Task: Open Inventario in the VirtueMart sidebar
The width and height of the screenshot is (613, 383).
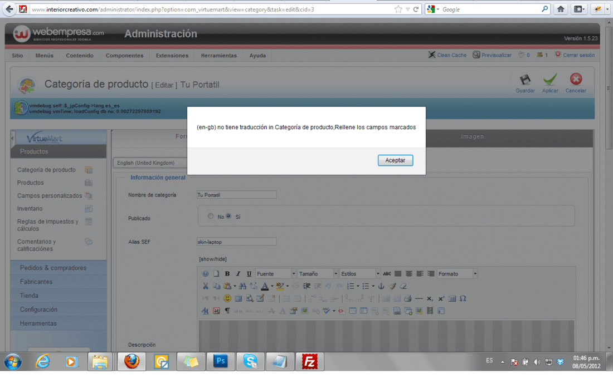Action: coord(30,209)
